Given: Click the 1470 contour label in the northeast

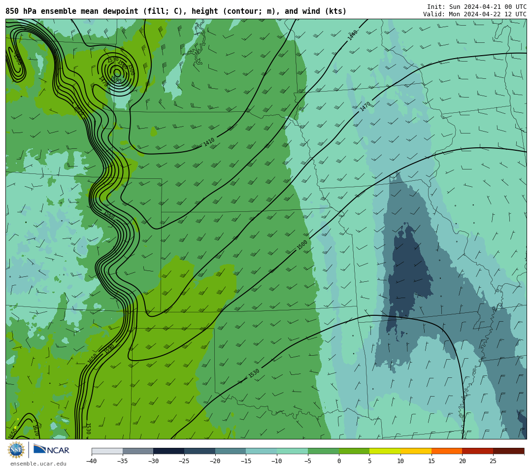Looking at the screenshot, I should click(x=365, y=106).
